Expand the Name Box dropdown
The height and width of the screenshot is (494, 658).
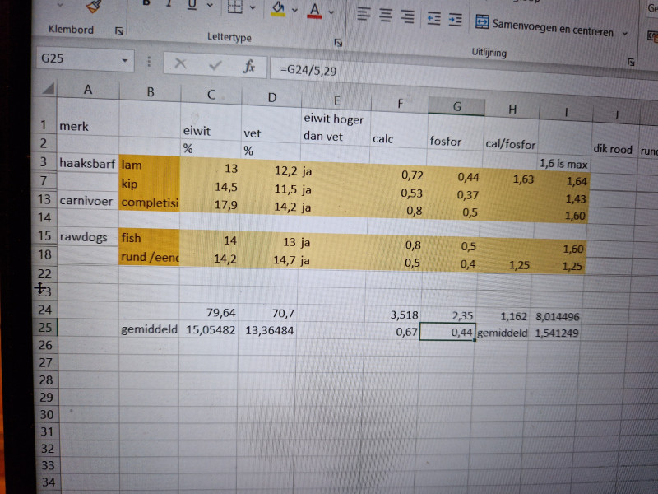(x=125, y=60)
